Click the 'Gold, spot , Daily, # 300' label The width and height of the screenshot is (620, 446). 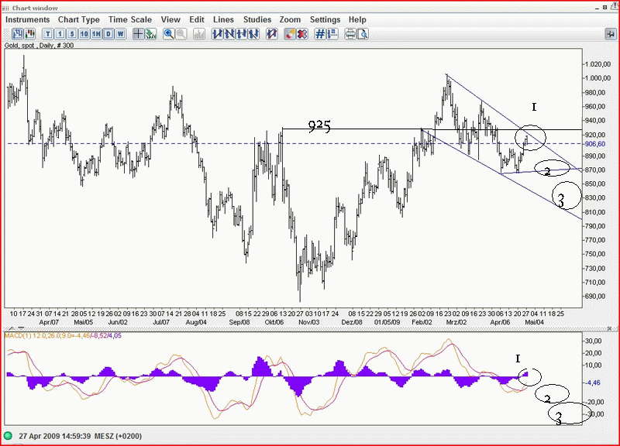[39, 46]
